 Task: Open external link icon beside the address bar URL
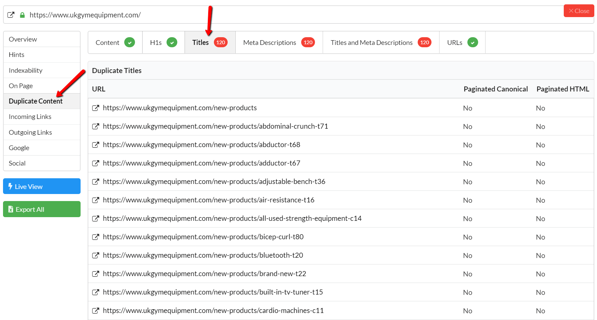pos(11,15)
